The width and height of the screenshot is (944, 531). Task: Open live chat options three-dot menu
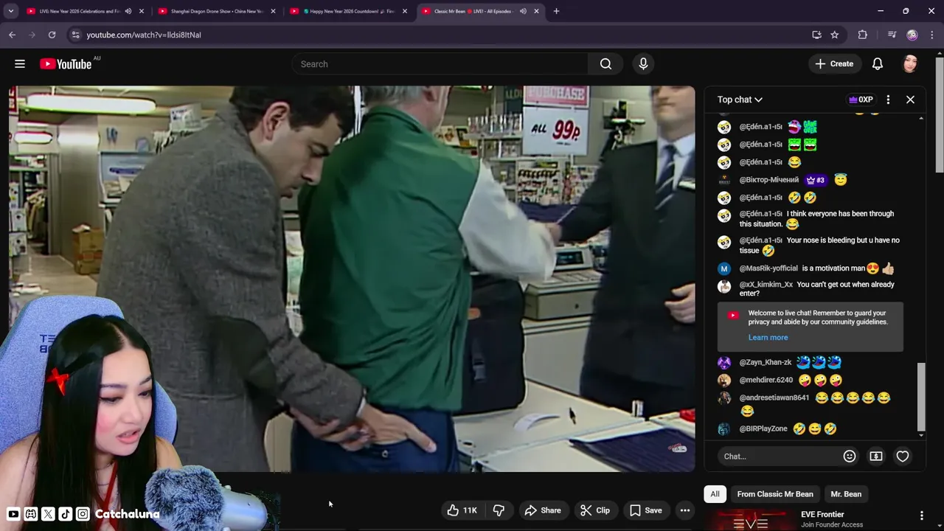coord(888,100)
